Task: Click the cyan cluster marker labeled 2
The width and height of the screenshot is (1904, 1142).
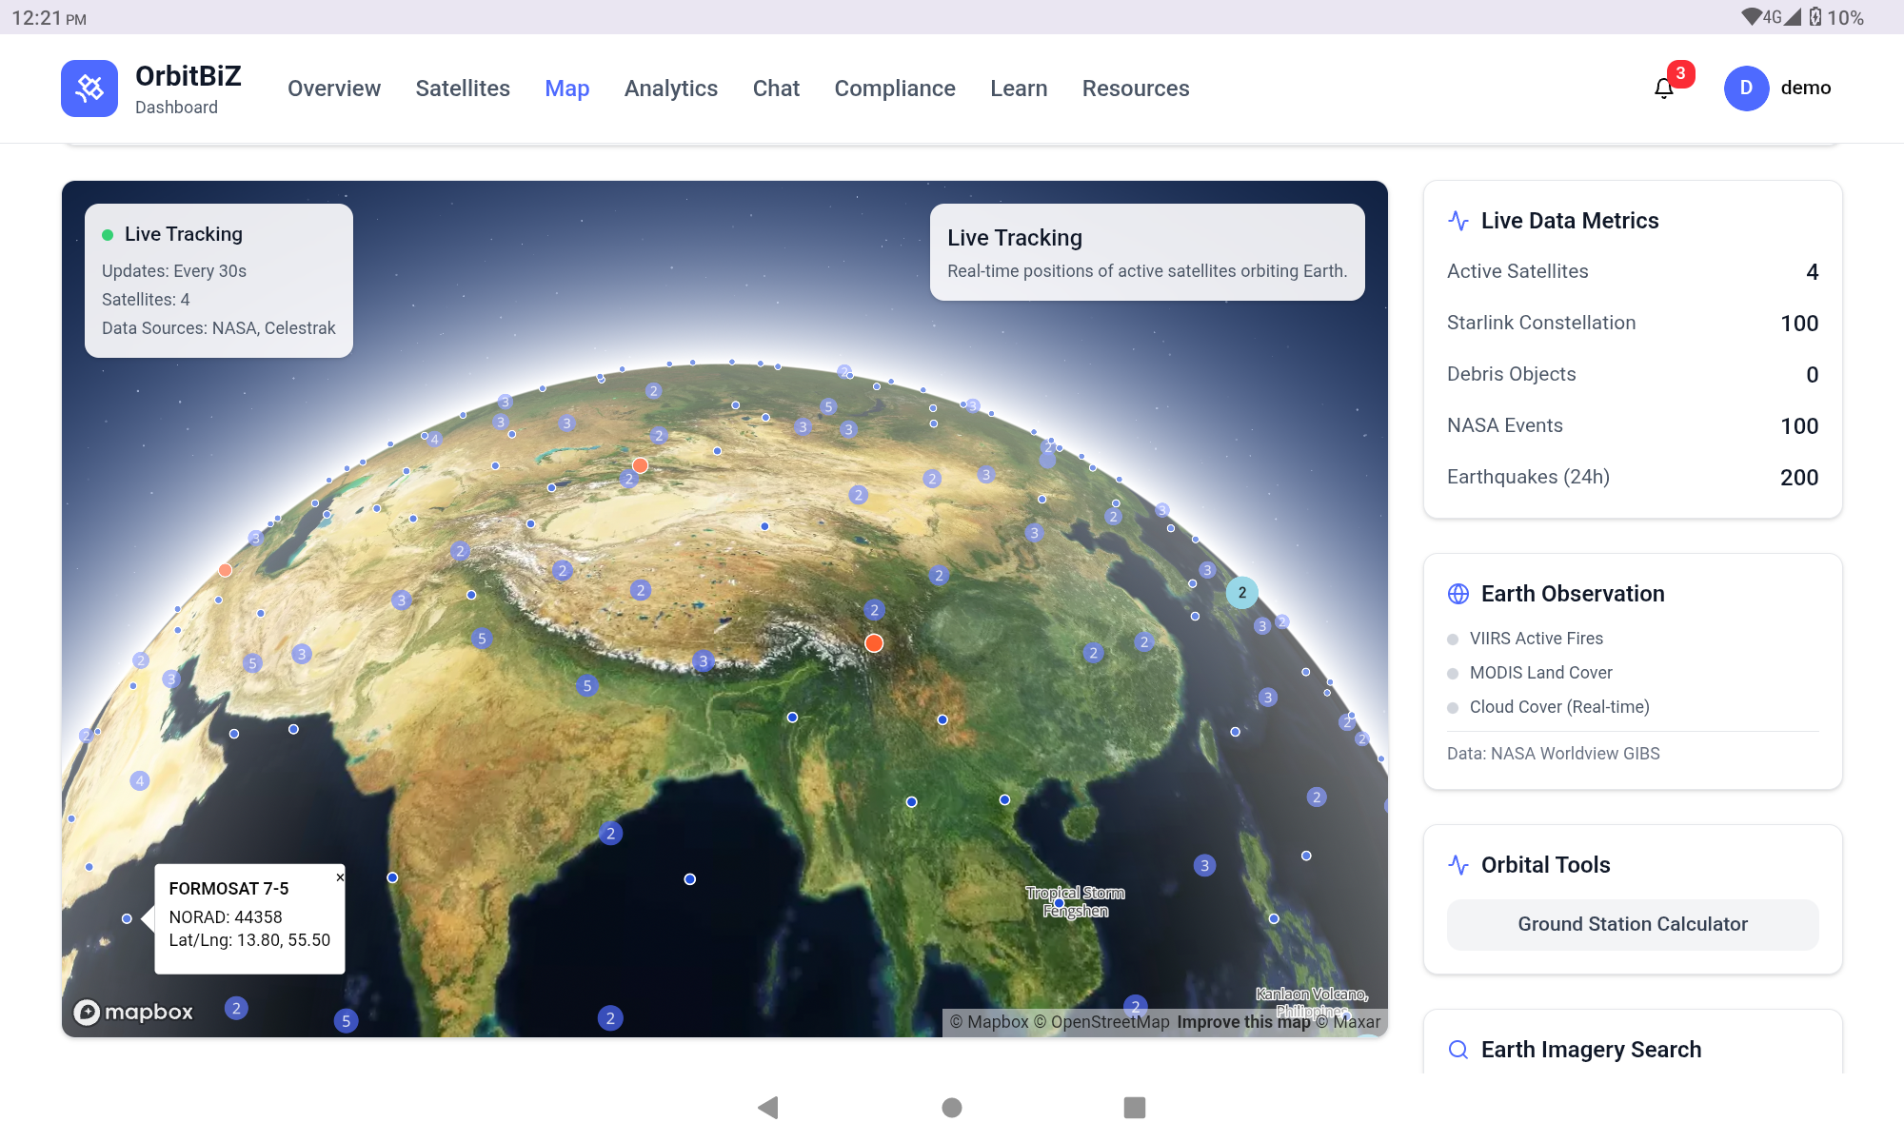Action: (1241, 593)
